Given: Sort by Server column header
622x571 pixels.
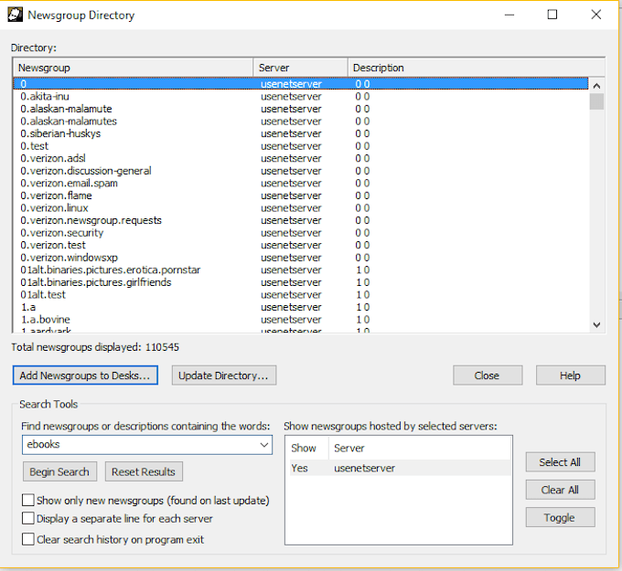Looking at the screenshot, I should click(301, 68).
